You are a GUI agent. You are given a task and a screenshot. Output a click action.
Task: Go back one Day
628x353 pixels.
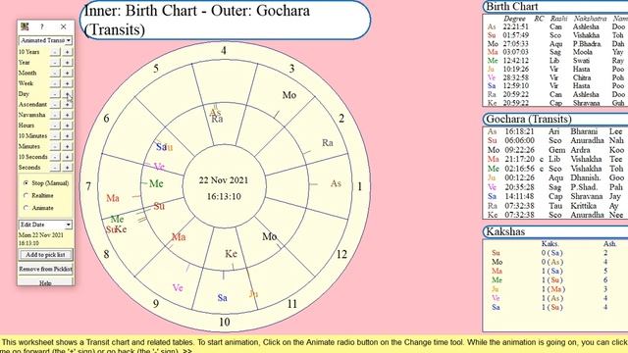click(x=55, y=94)
